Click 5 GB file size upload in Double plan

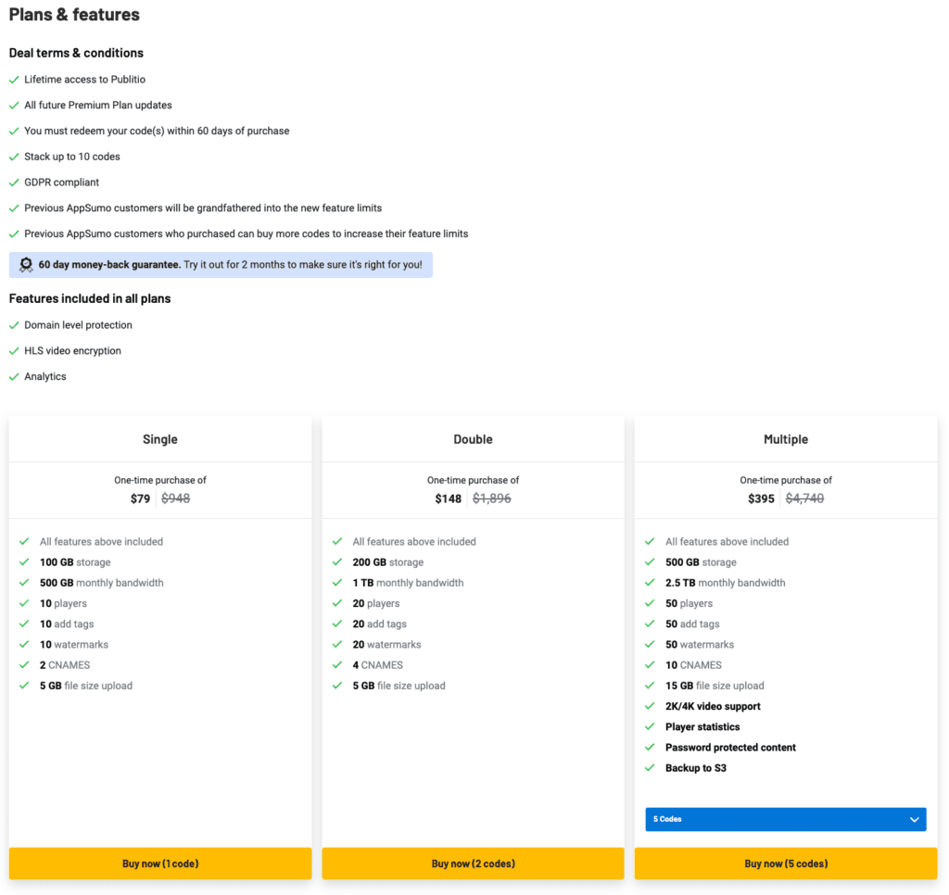(399, 686)
